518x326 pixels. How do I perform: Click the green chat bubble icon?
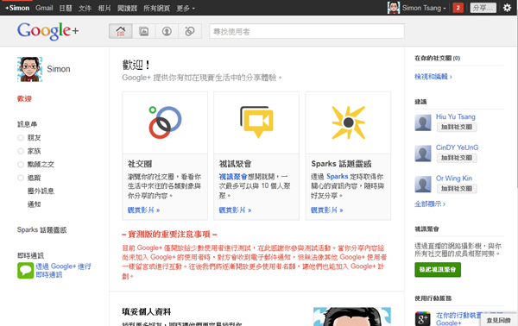click(x=25, y=271)
